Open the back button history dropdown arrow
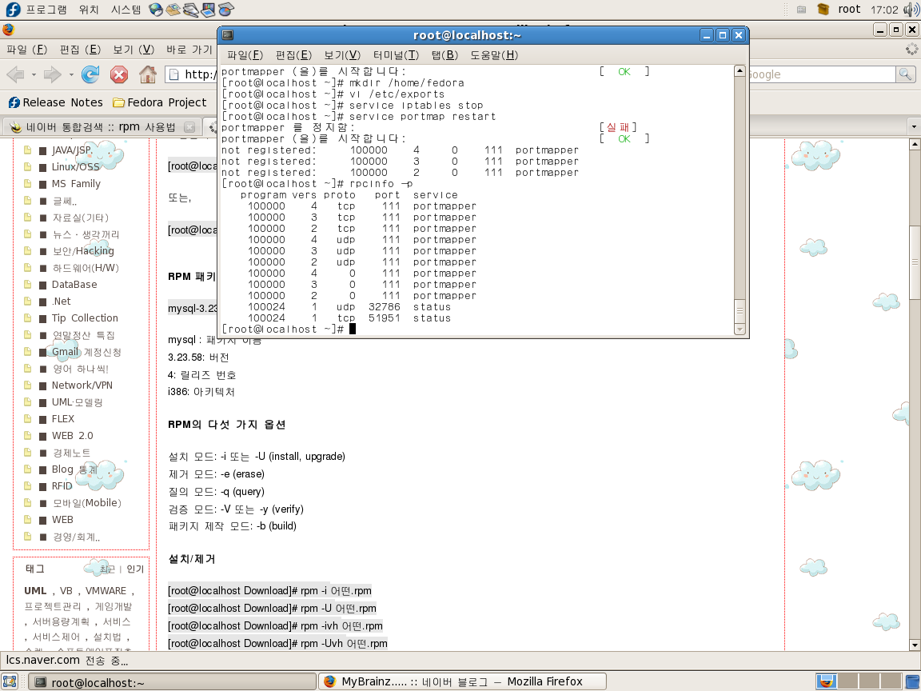Screen dimensions: 921x691 34,75
